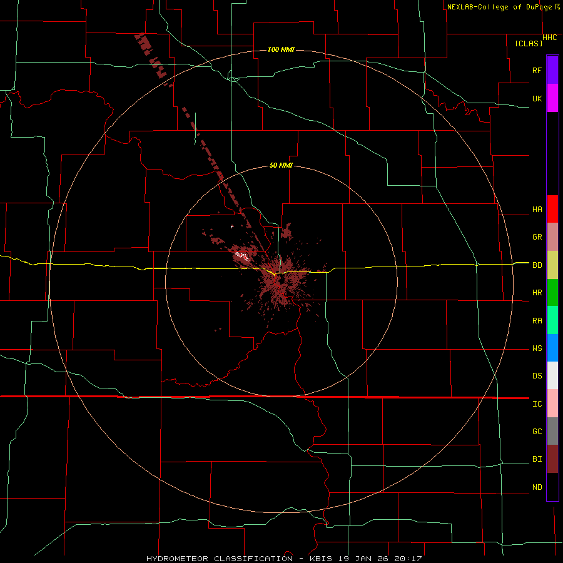Click the GC gray legend swatch
Screen dimensions: 563x563
pyautogui.click(x=552, y=431)
